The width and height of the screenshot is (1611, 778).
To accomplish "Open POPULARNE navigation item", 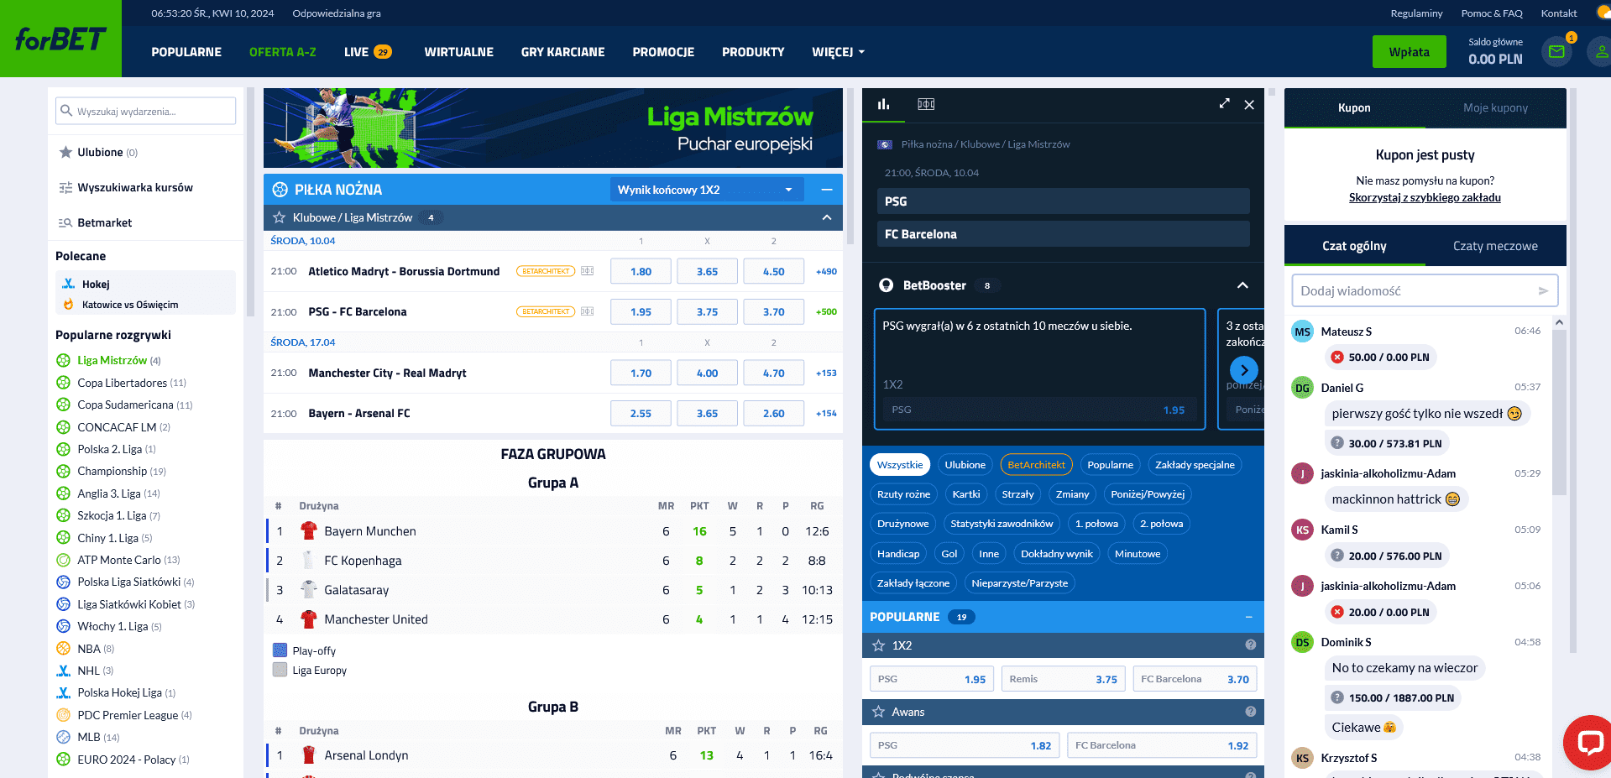I will 186,52.
